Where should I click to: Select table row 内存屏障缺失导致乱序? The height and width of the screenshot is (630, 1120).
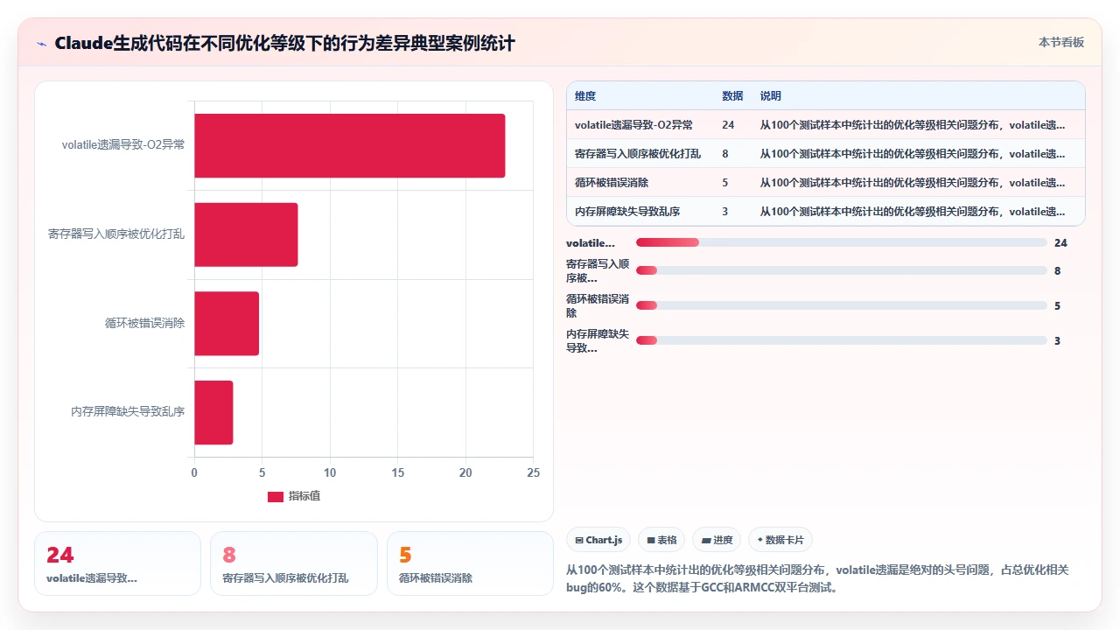coord(826,212)
